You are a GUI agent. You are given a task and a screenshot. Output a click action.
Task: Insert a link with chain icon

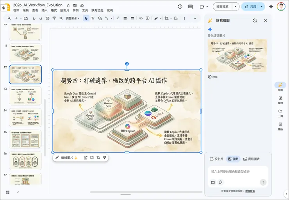pos(141,18)
